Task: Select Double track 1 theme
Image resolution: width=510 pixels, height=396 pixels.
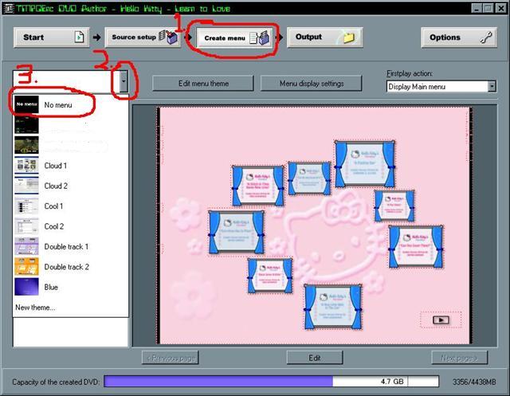Action: click(71, 246)
